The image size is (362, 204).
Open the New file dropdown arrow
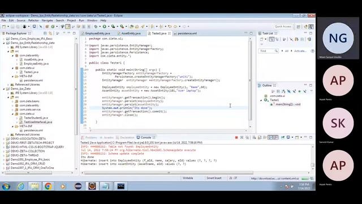pos(8,27)
